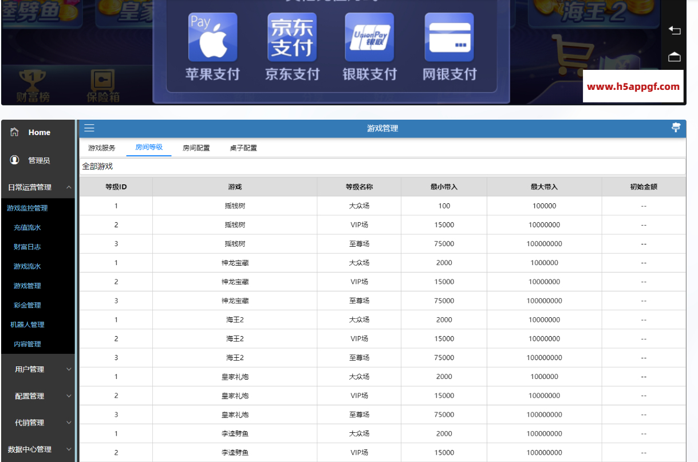
Task: Open 财富日志 in sidebar
Action: click(27, 247)
